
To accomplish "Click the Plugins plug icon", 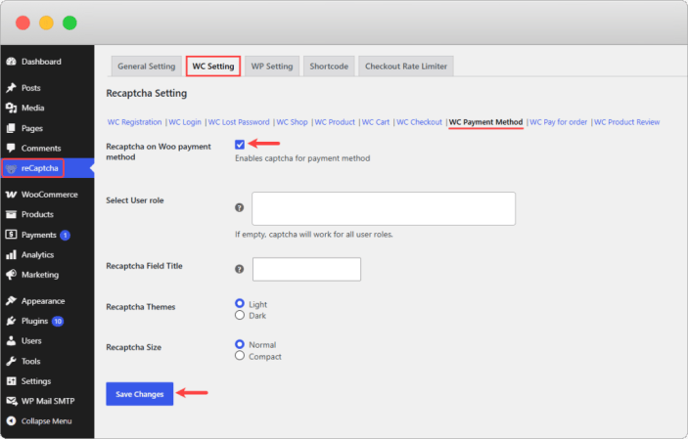I will click(11, 321).
